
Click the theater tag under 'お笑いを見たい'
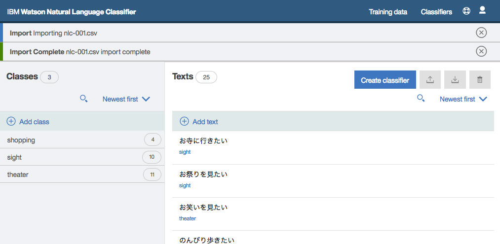(x=188, y=218)
